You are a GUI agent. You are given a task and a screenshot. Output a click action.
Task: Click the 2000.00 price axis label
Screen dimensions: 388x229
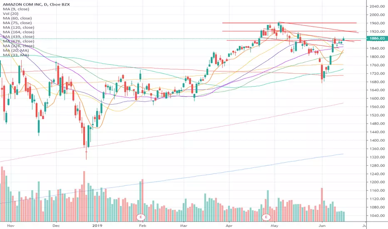[x=377, y=15]
